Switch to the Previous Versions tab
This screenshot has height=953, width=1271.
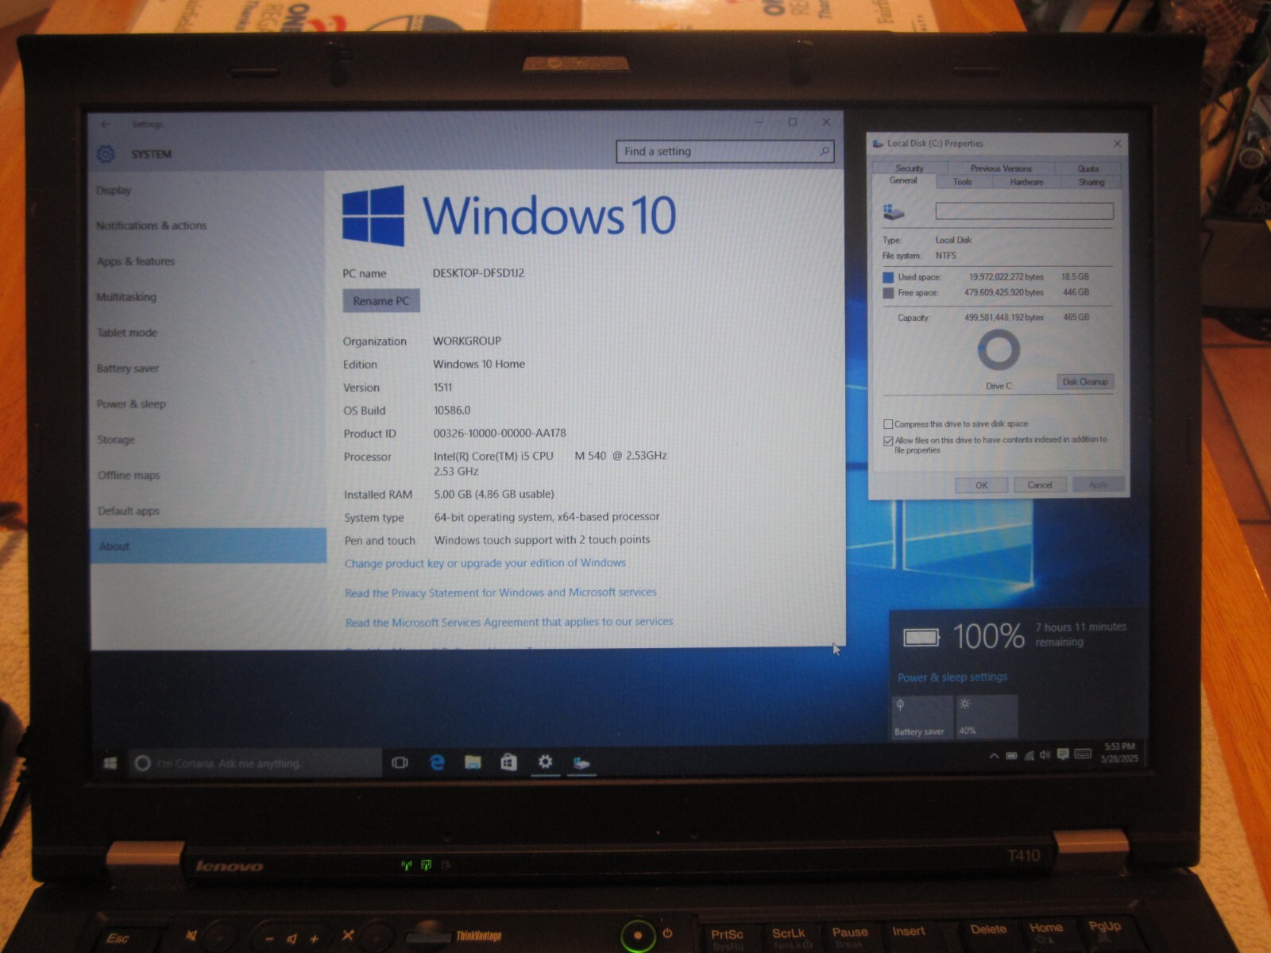pyautogui.click(x=1001, y=168)
